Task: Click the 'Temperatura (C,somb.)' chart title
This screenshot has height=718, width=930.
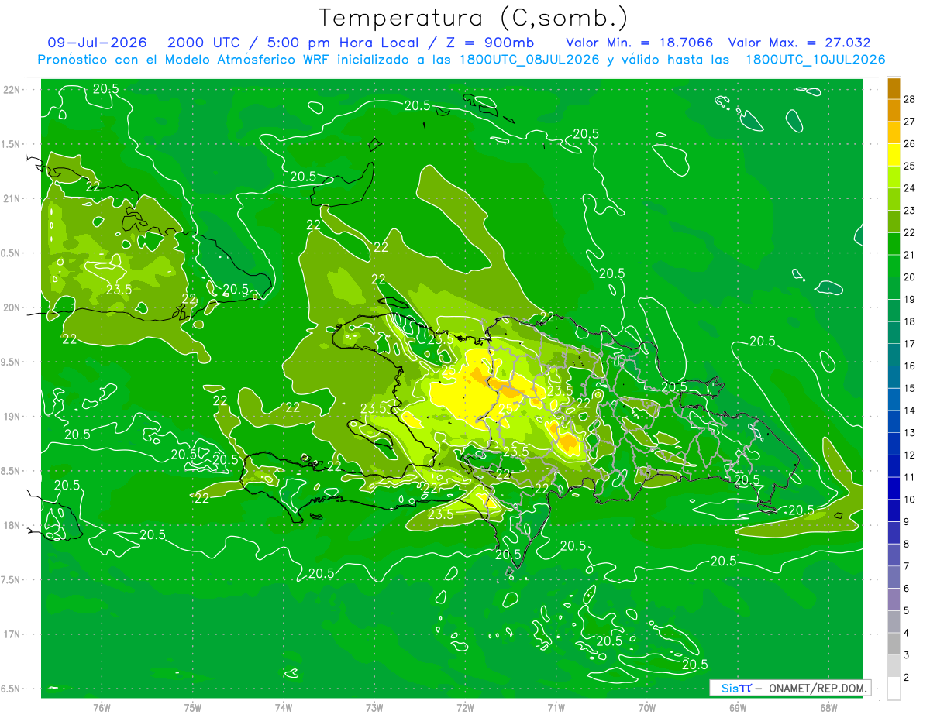Action: pos(473,19)
